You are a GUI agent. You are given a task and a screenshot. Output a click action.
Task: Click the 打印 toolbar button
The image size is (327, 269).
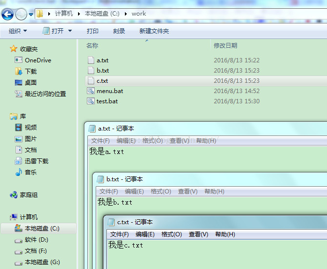pos(93,31)
